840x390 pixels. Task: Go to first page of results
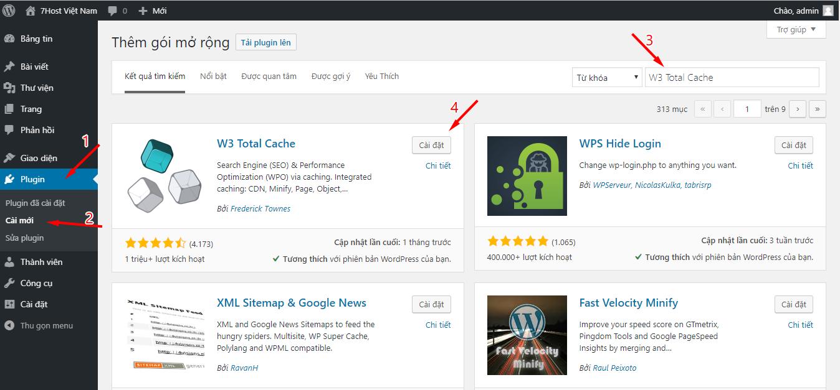tap(702, 109)
